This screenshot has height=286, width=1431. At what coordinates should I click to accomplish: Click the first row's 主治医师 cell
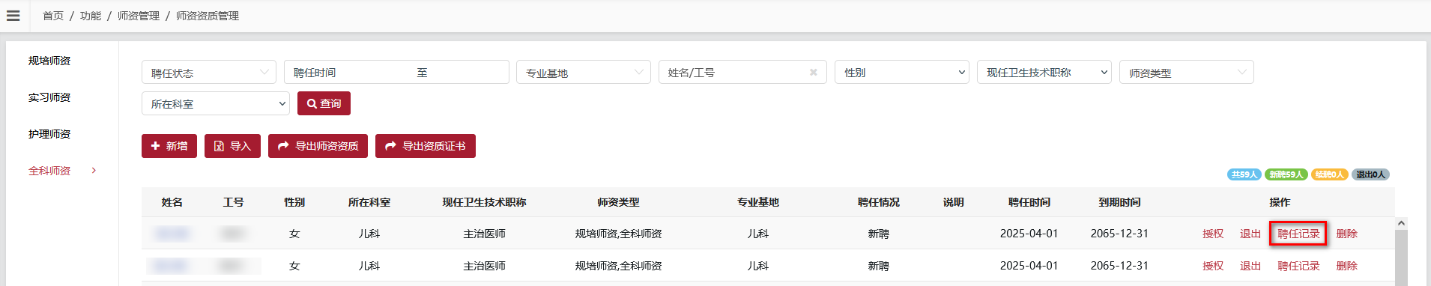pos(484,234)
